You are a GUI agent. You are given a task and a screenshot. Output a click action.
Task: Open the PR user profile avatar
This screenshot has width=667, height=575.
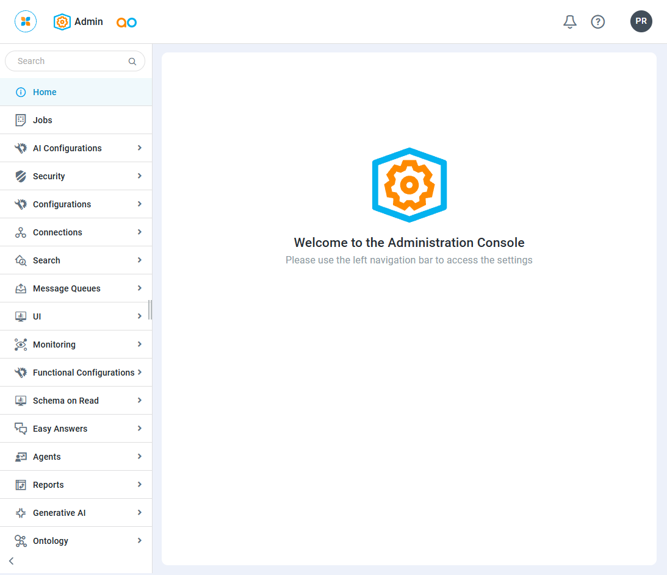[641, 21]
